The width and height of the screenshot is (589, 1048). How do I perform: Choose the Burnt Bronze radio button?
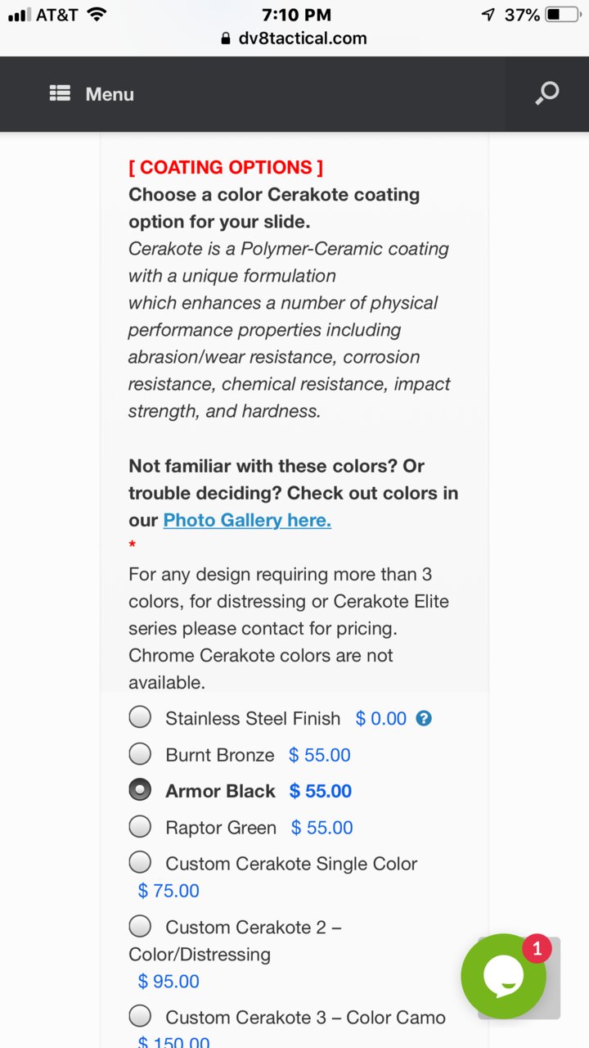coord(140,753)
